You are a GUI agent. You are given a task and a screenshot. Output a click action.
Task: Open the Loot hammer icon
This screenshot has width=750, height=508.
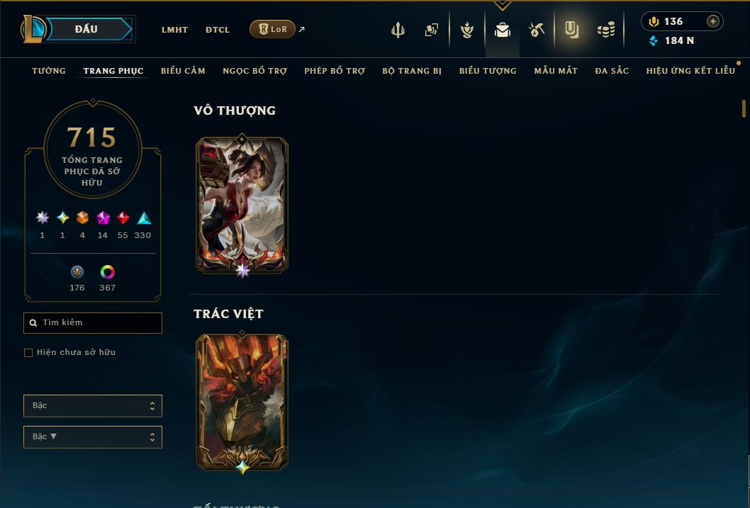[536, 30]
